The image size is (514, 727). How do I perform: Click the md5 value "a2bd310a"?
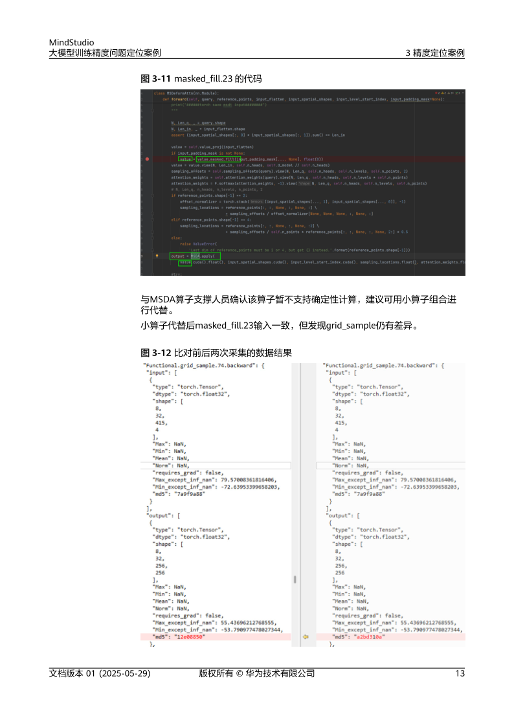pos(370,637)
